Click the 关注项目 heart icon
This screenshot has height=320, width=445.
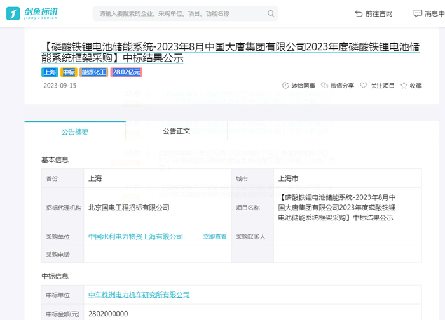click(364, 86)
